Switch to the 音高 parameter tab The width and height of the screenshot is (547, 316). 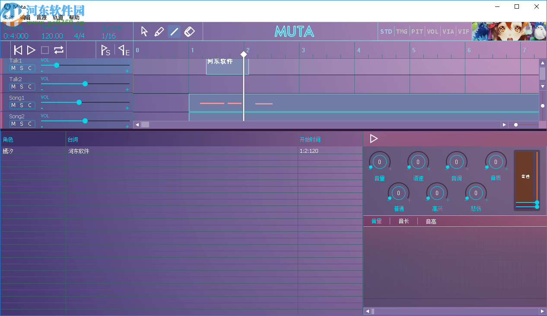coord(430,221)
